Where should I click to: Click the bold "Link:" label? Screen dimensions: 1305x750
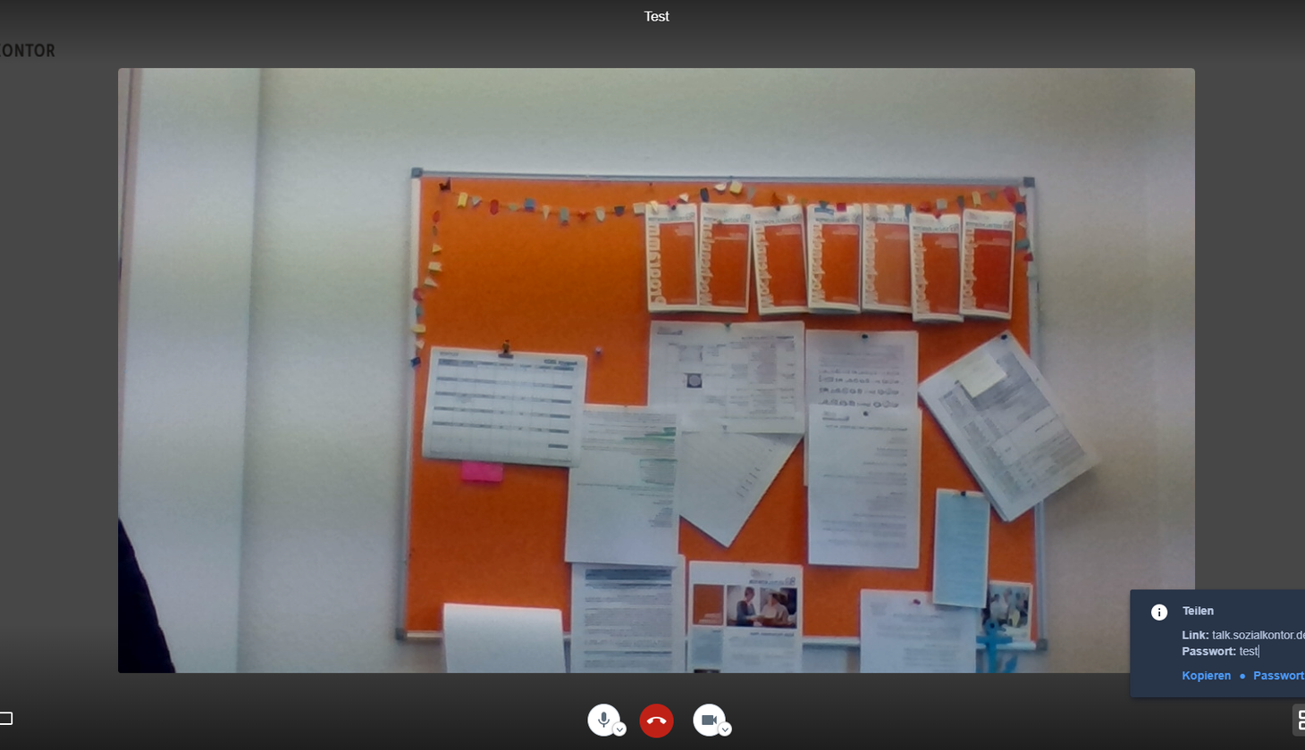tap(1195, 635)
